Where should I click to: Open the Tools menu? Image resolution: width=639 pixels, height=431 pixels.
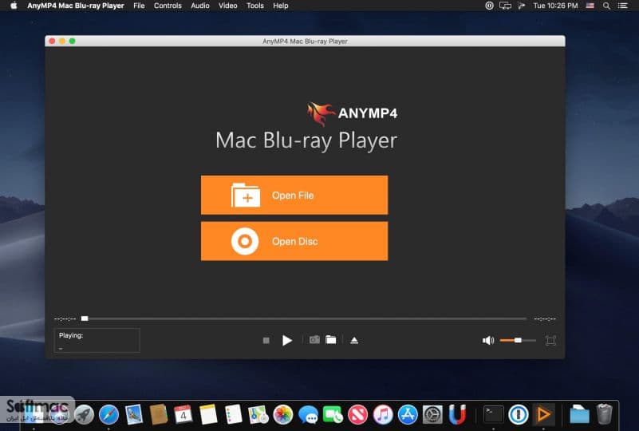click(x=255, y=6)
